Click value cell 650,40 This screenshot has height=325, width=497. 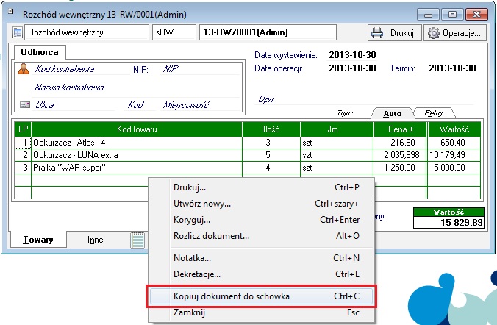454,143
